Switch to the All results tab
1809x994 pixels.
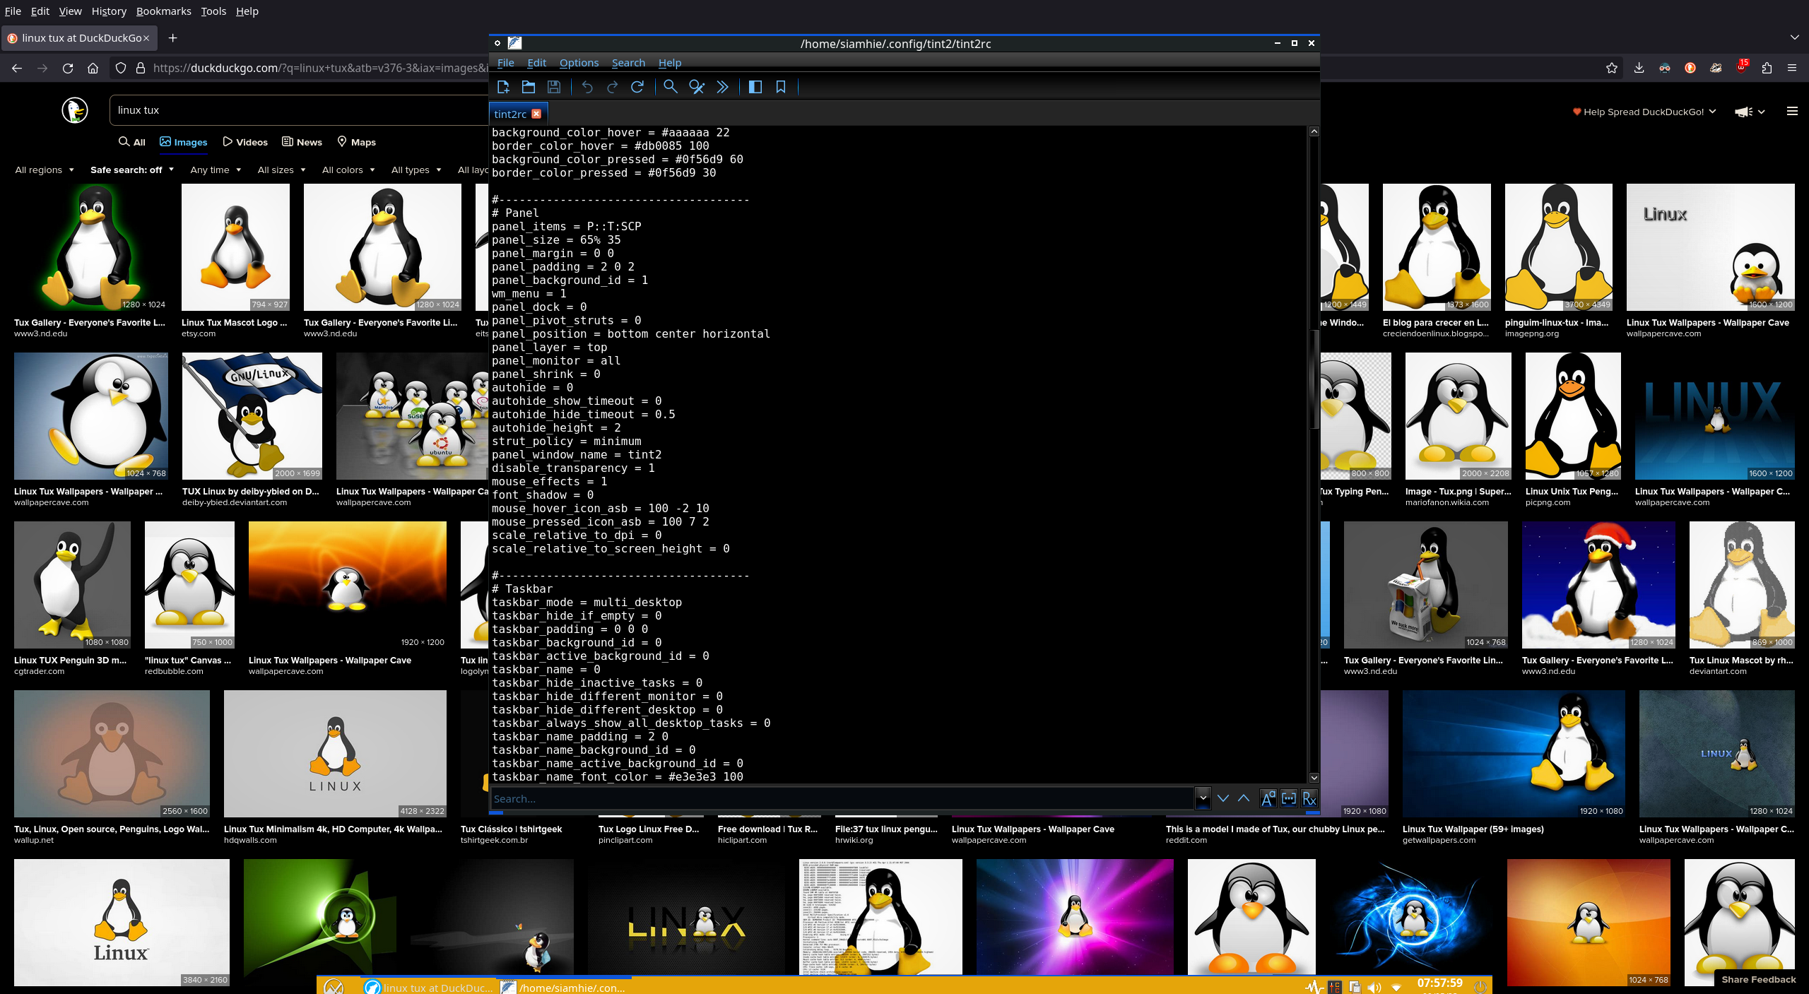pos(132,142)
